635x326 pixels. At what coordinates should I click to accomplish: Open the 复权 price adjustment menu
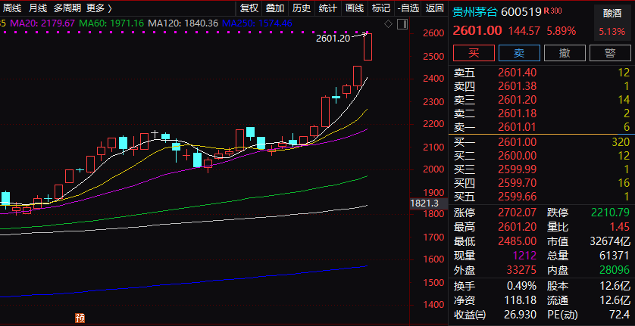click(249, 8)
